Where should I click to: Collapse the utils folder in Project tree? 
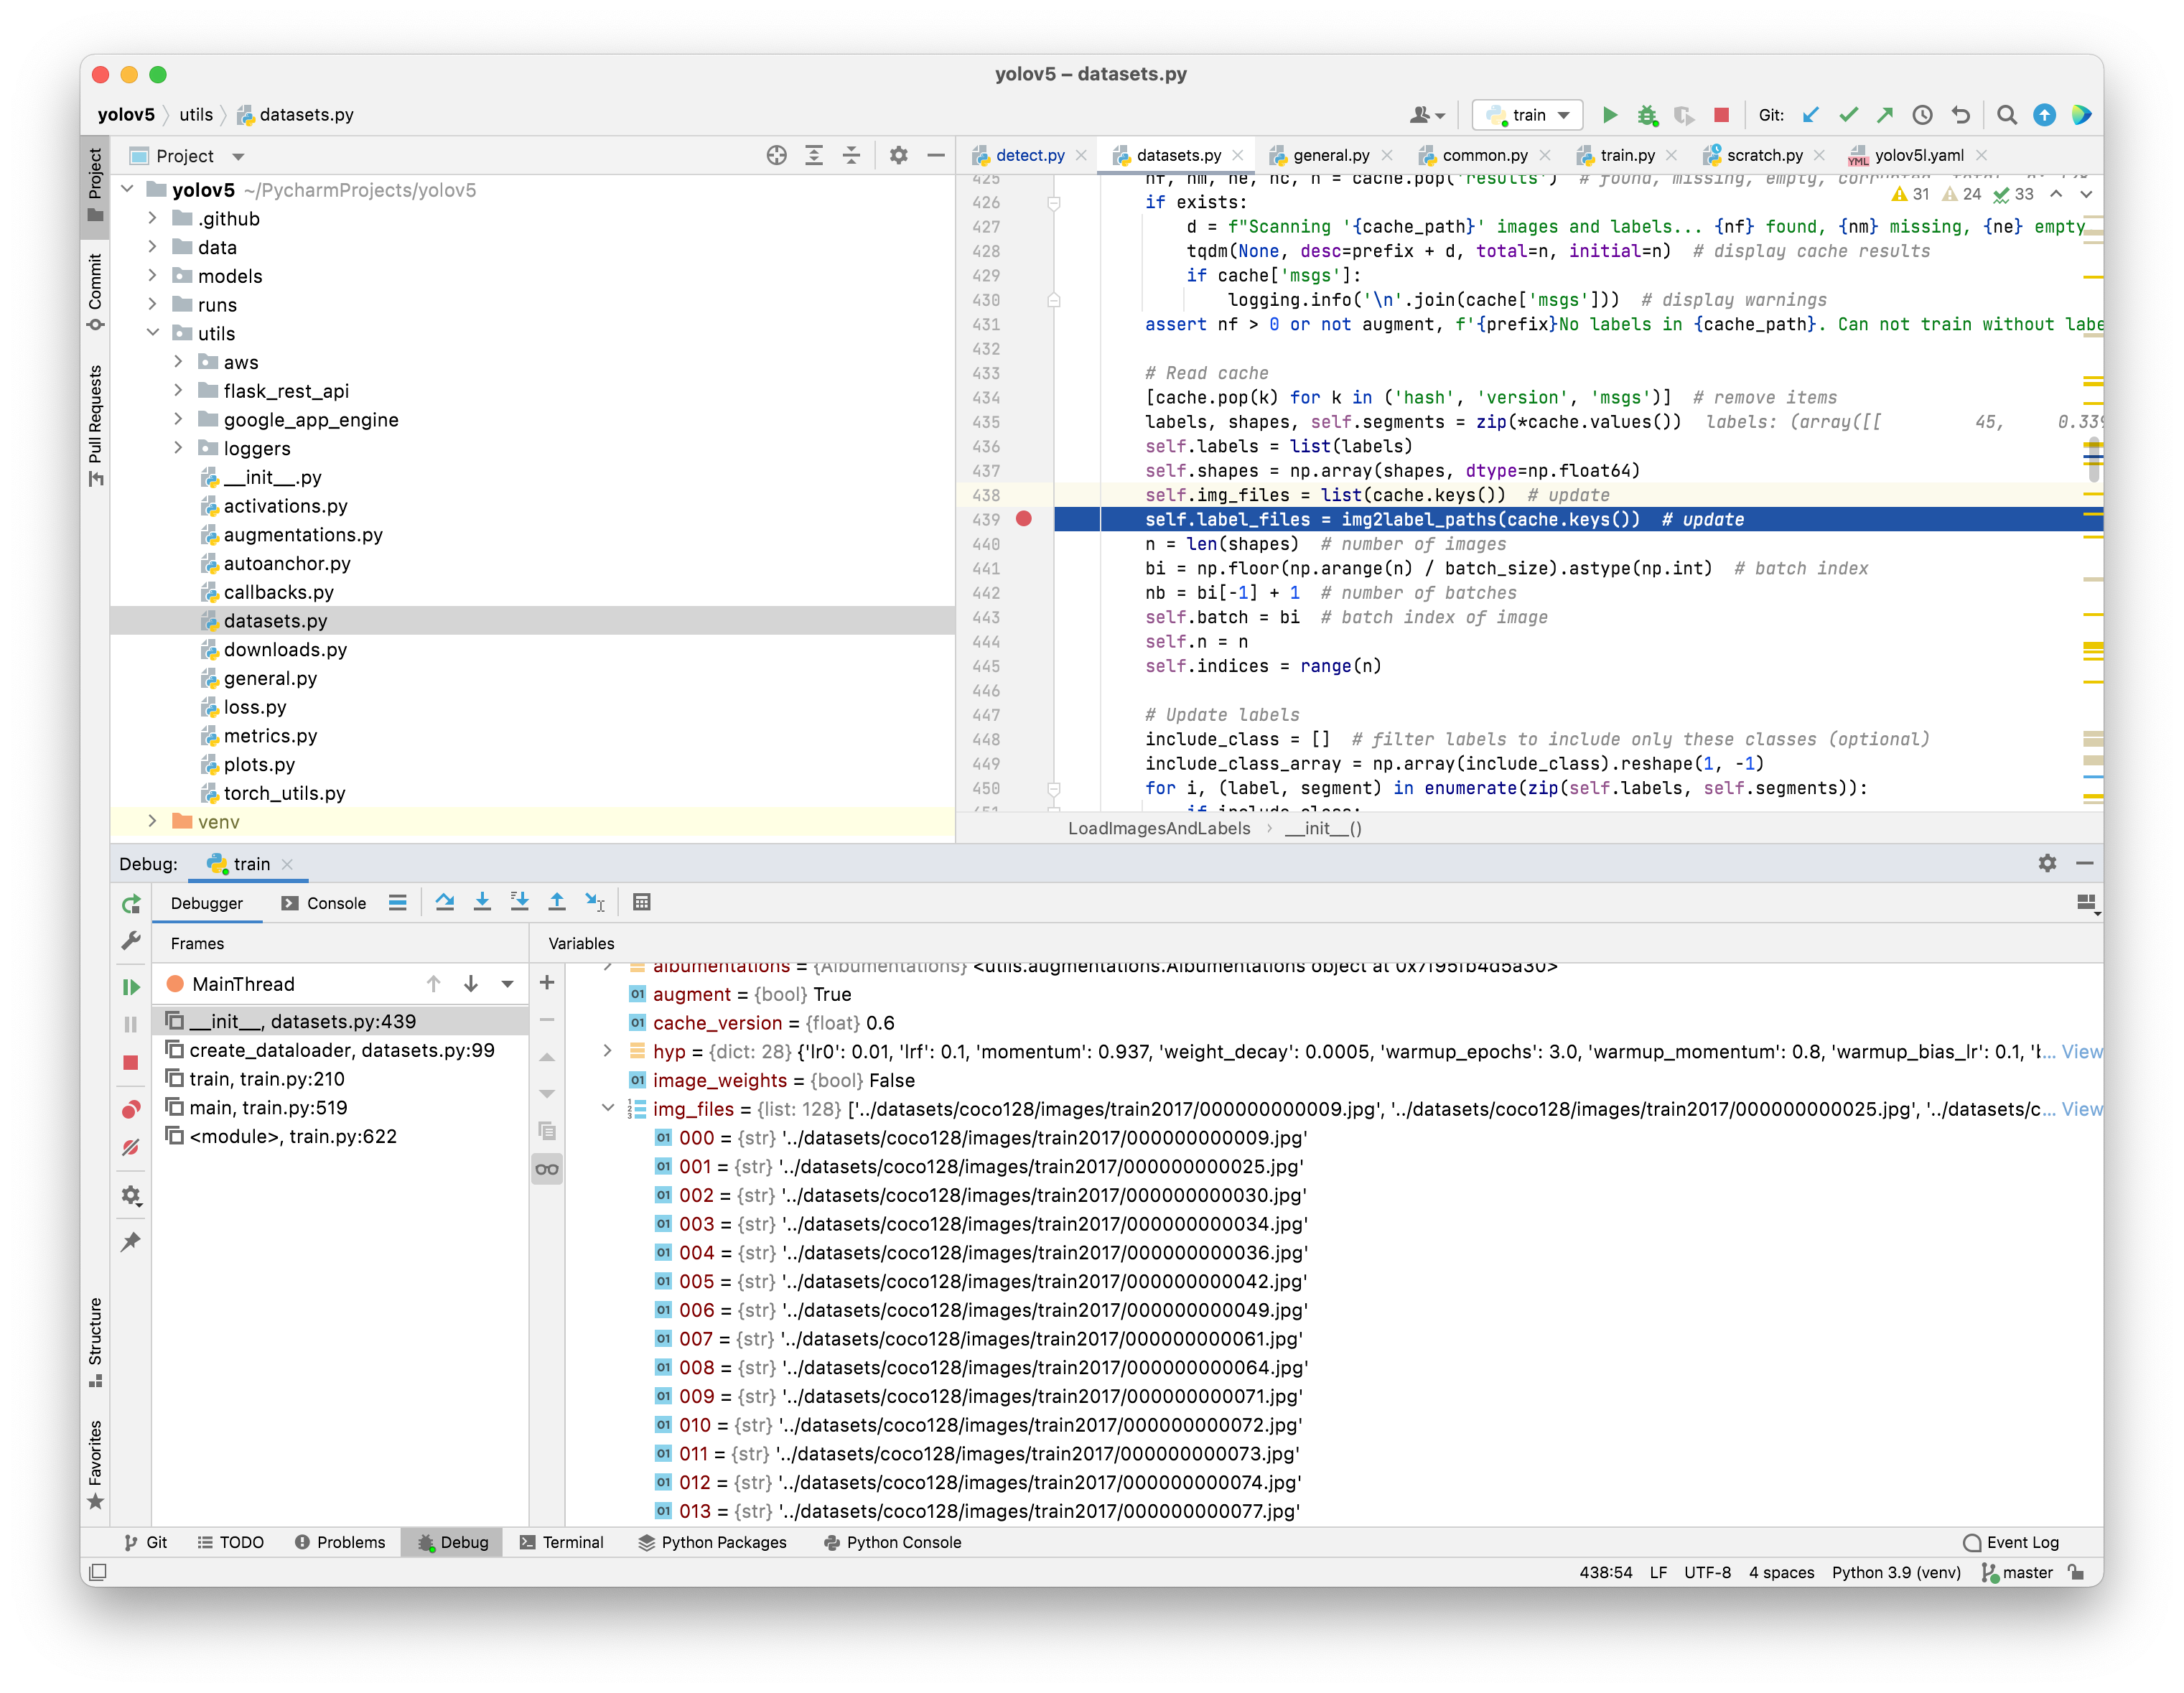point(153,333)
